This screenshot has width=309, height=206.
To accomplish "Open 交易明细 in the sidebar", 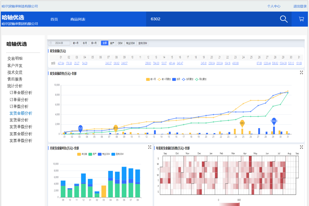I will [15, 59].
